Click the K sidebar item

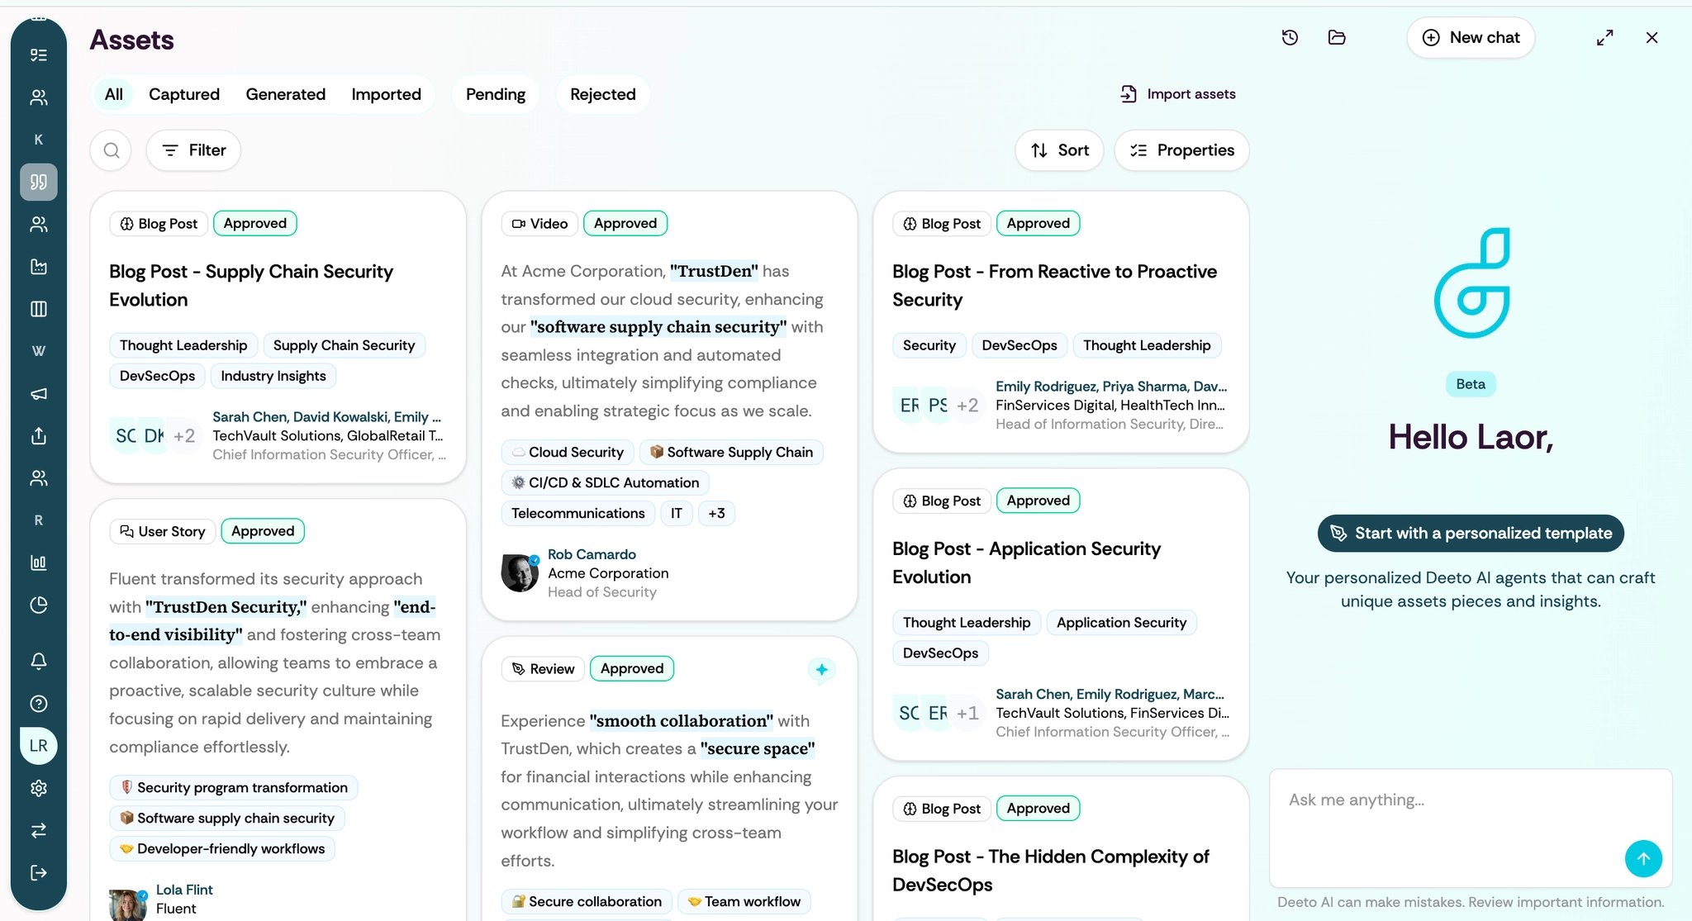(x=39, y=140)
